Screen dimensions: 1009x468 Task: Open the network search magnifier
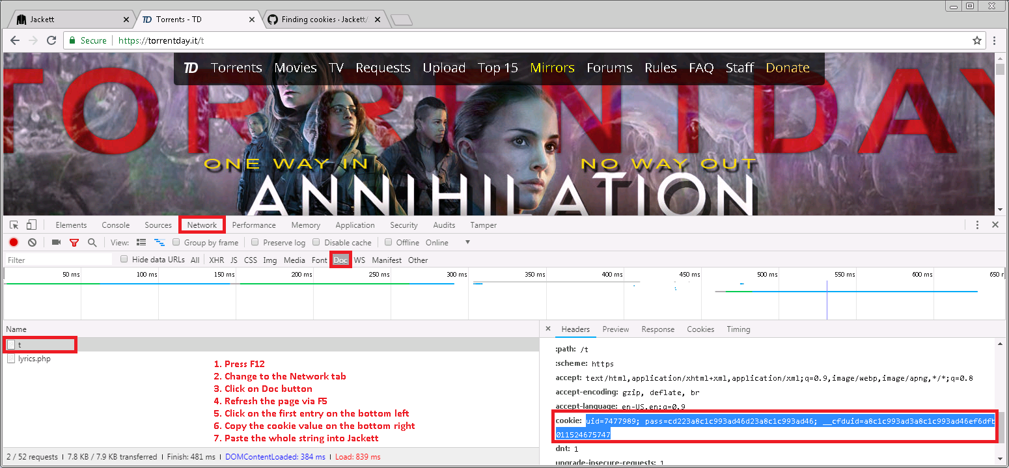[92, 243]
